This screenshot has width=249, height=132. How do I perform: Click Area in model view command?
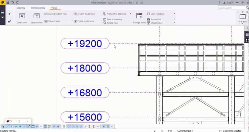point(85,14)
